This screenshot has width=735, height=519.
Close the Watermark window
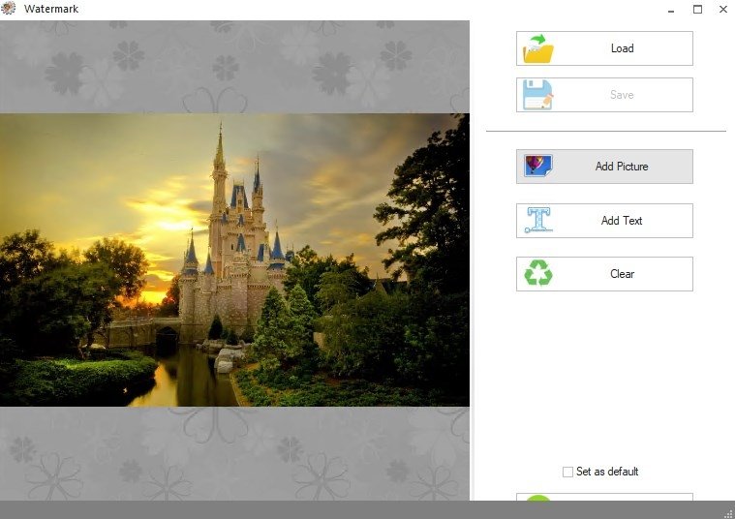click(723, 10)
